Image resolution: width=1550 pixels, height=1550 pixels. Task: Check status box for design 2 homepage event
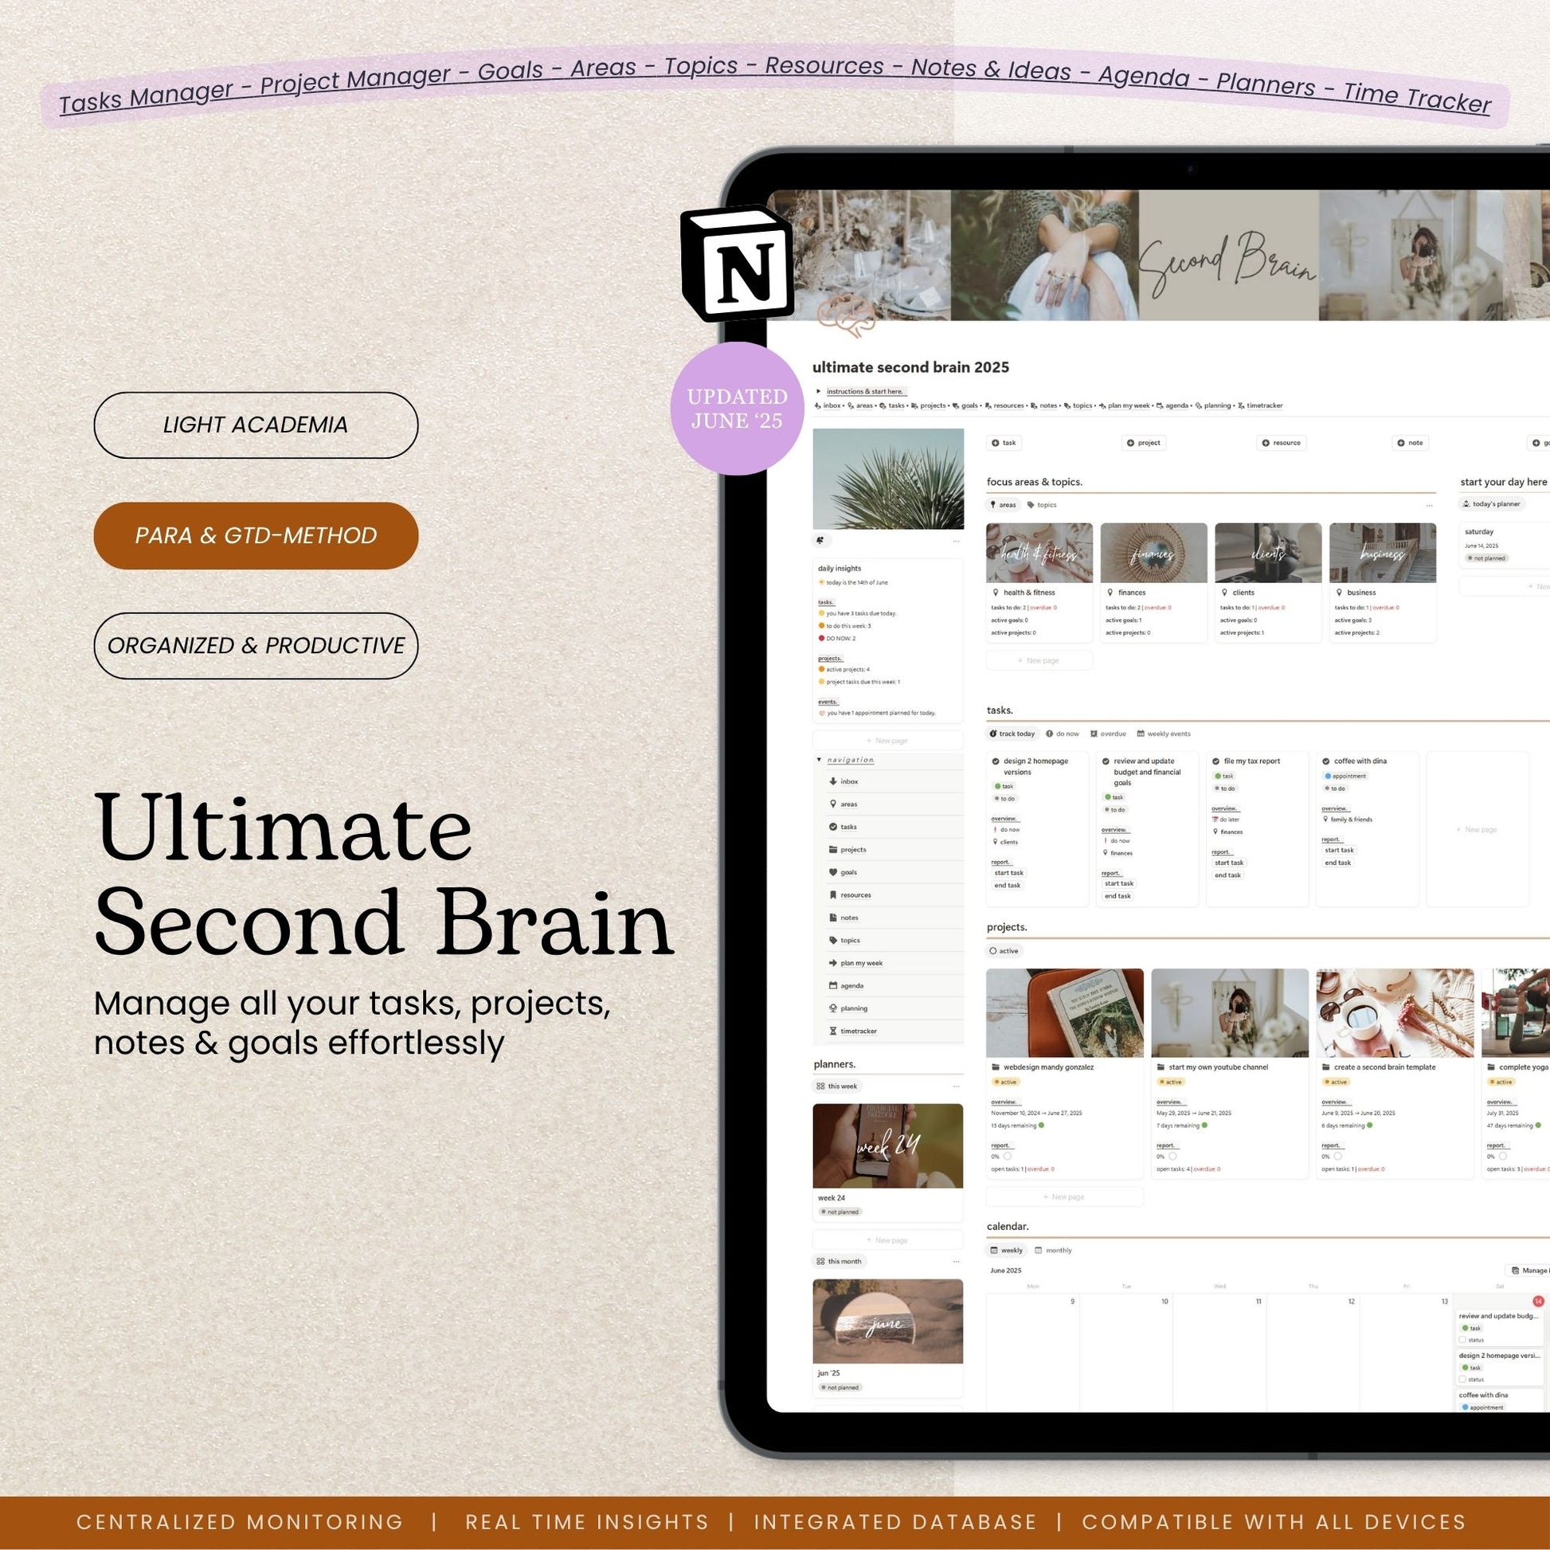(1462, 1379)
